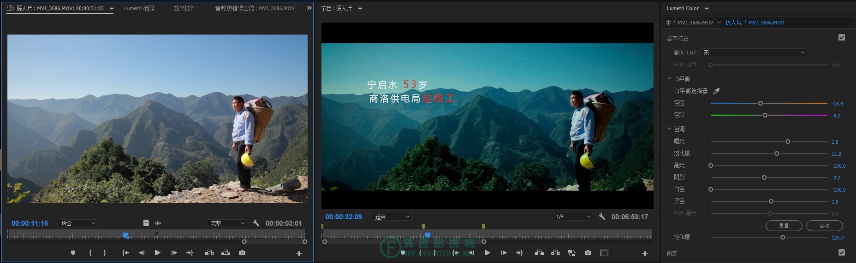Viewport: 856px width, 263px height.
Task: Open button editor plus in Program monitor
Action: coord(645,253)
